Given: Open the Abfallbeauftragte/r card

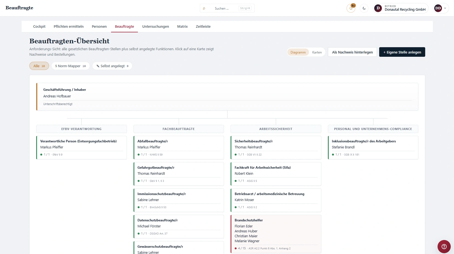Looking at the screenshot, I should click(179, 148).
